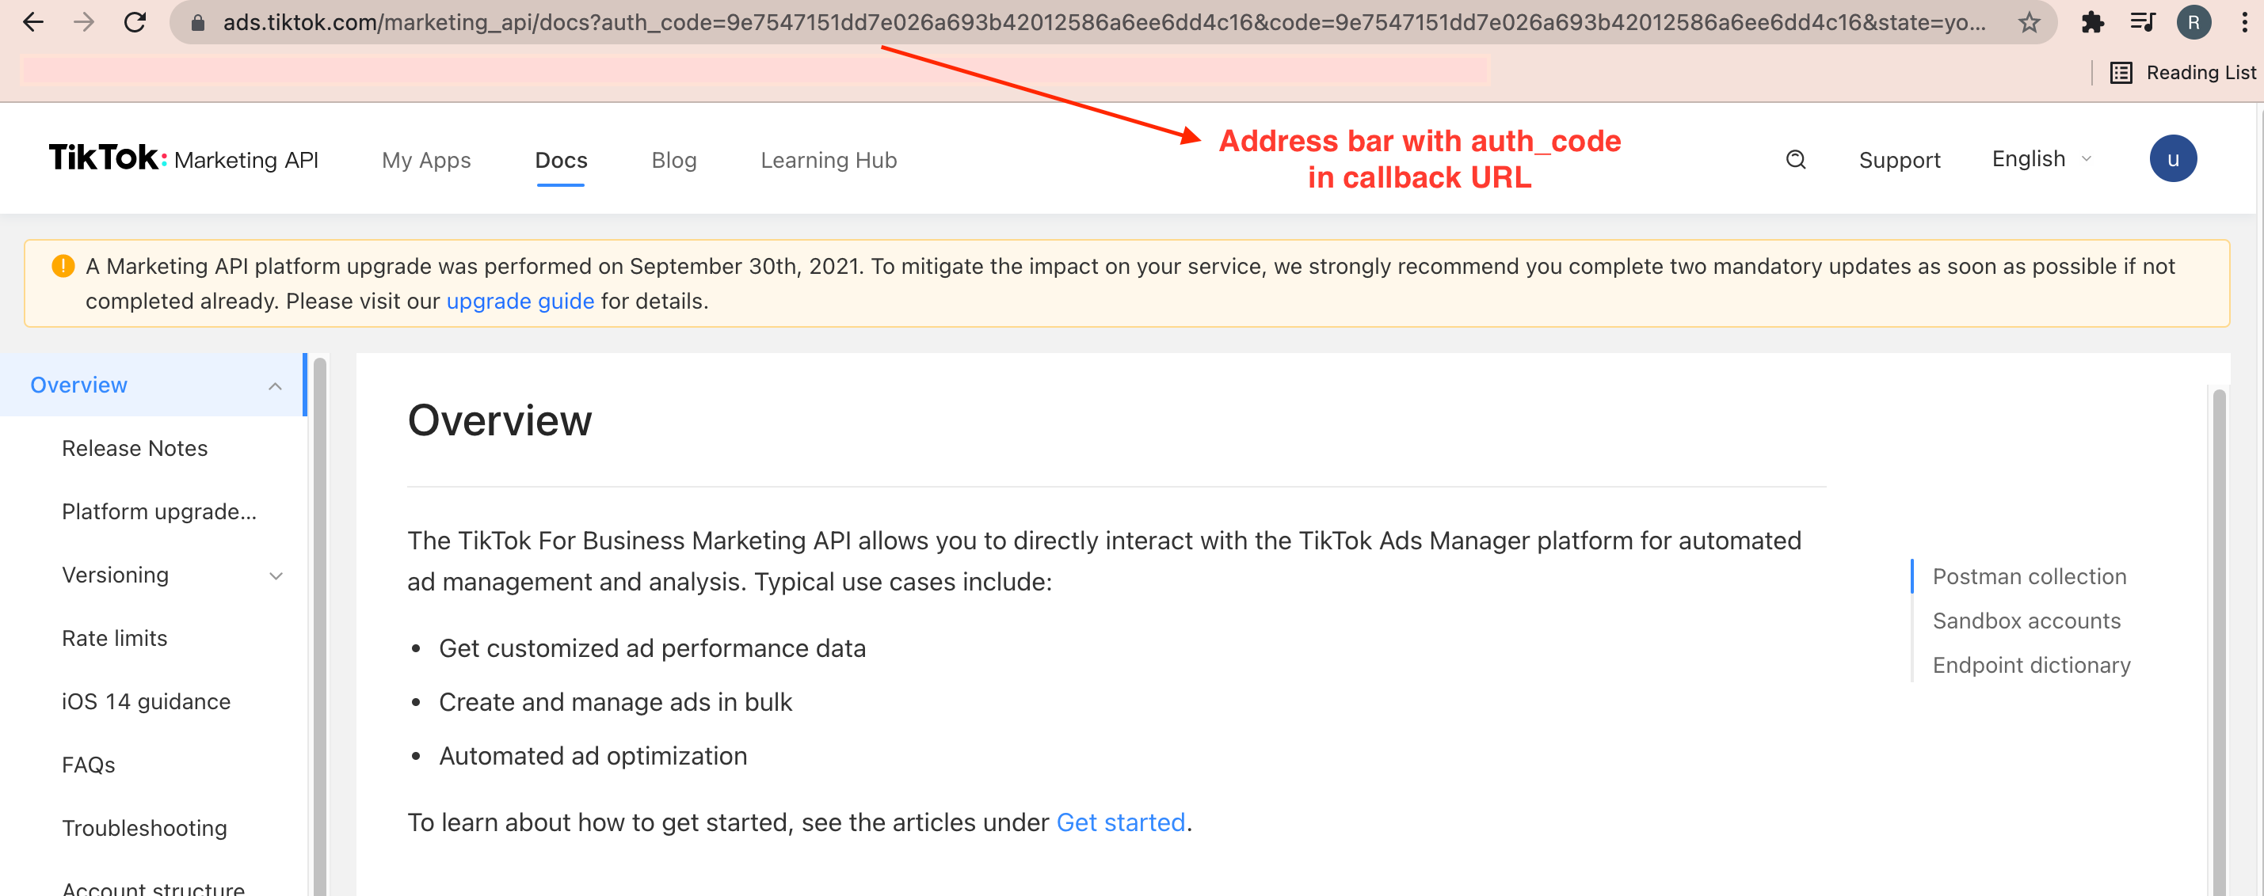Image resolution: width=2264 pixels, height=896 pixels.
Task: Jump to Postman collection section
Action: [2029, 576]
